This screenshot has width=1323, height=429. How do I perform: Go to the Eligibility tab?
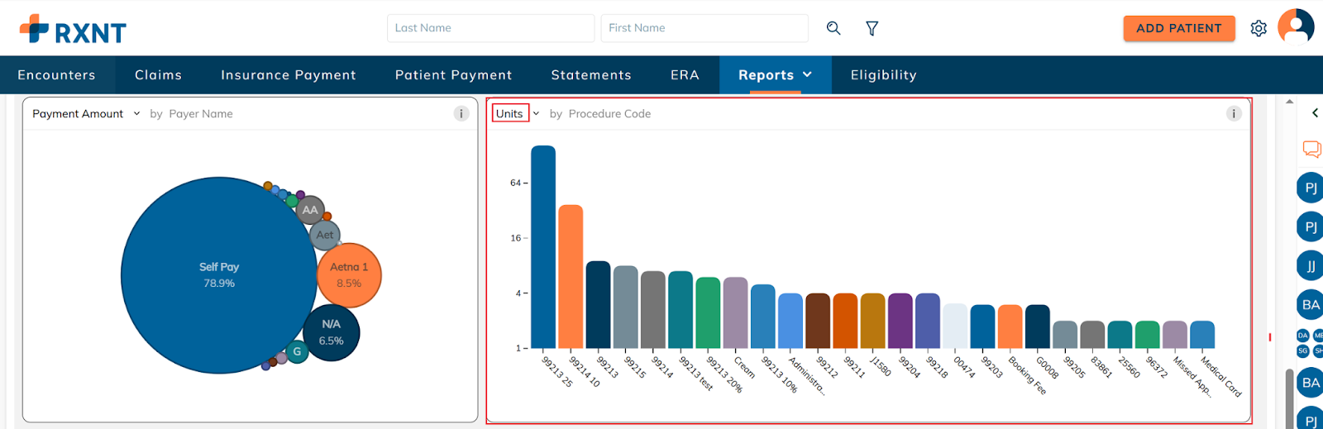[x=883, y=75]
